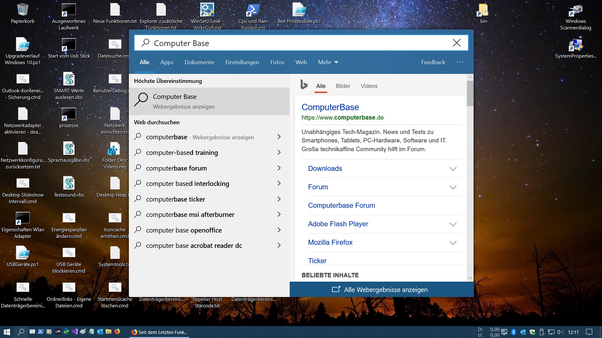Switch to the Einstellungen search tab
Image resolution: width=602 pixels, height=338 pixels.
click(x=242, y=62)
